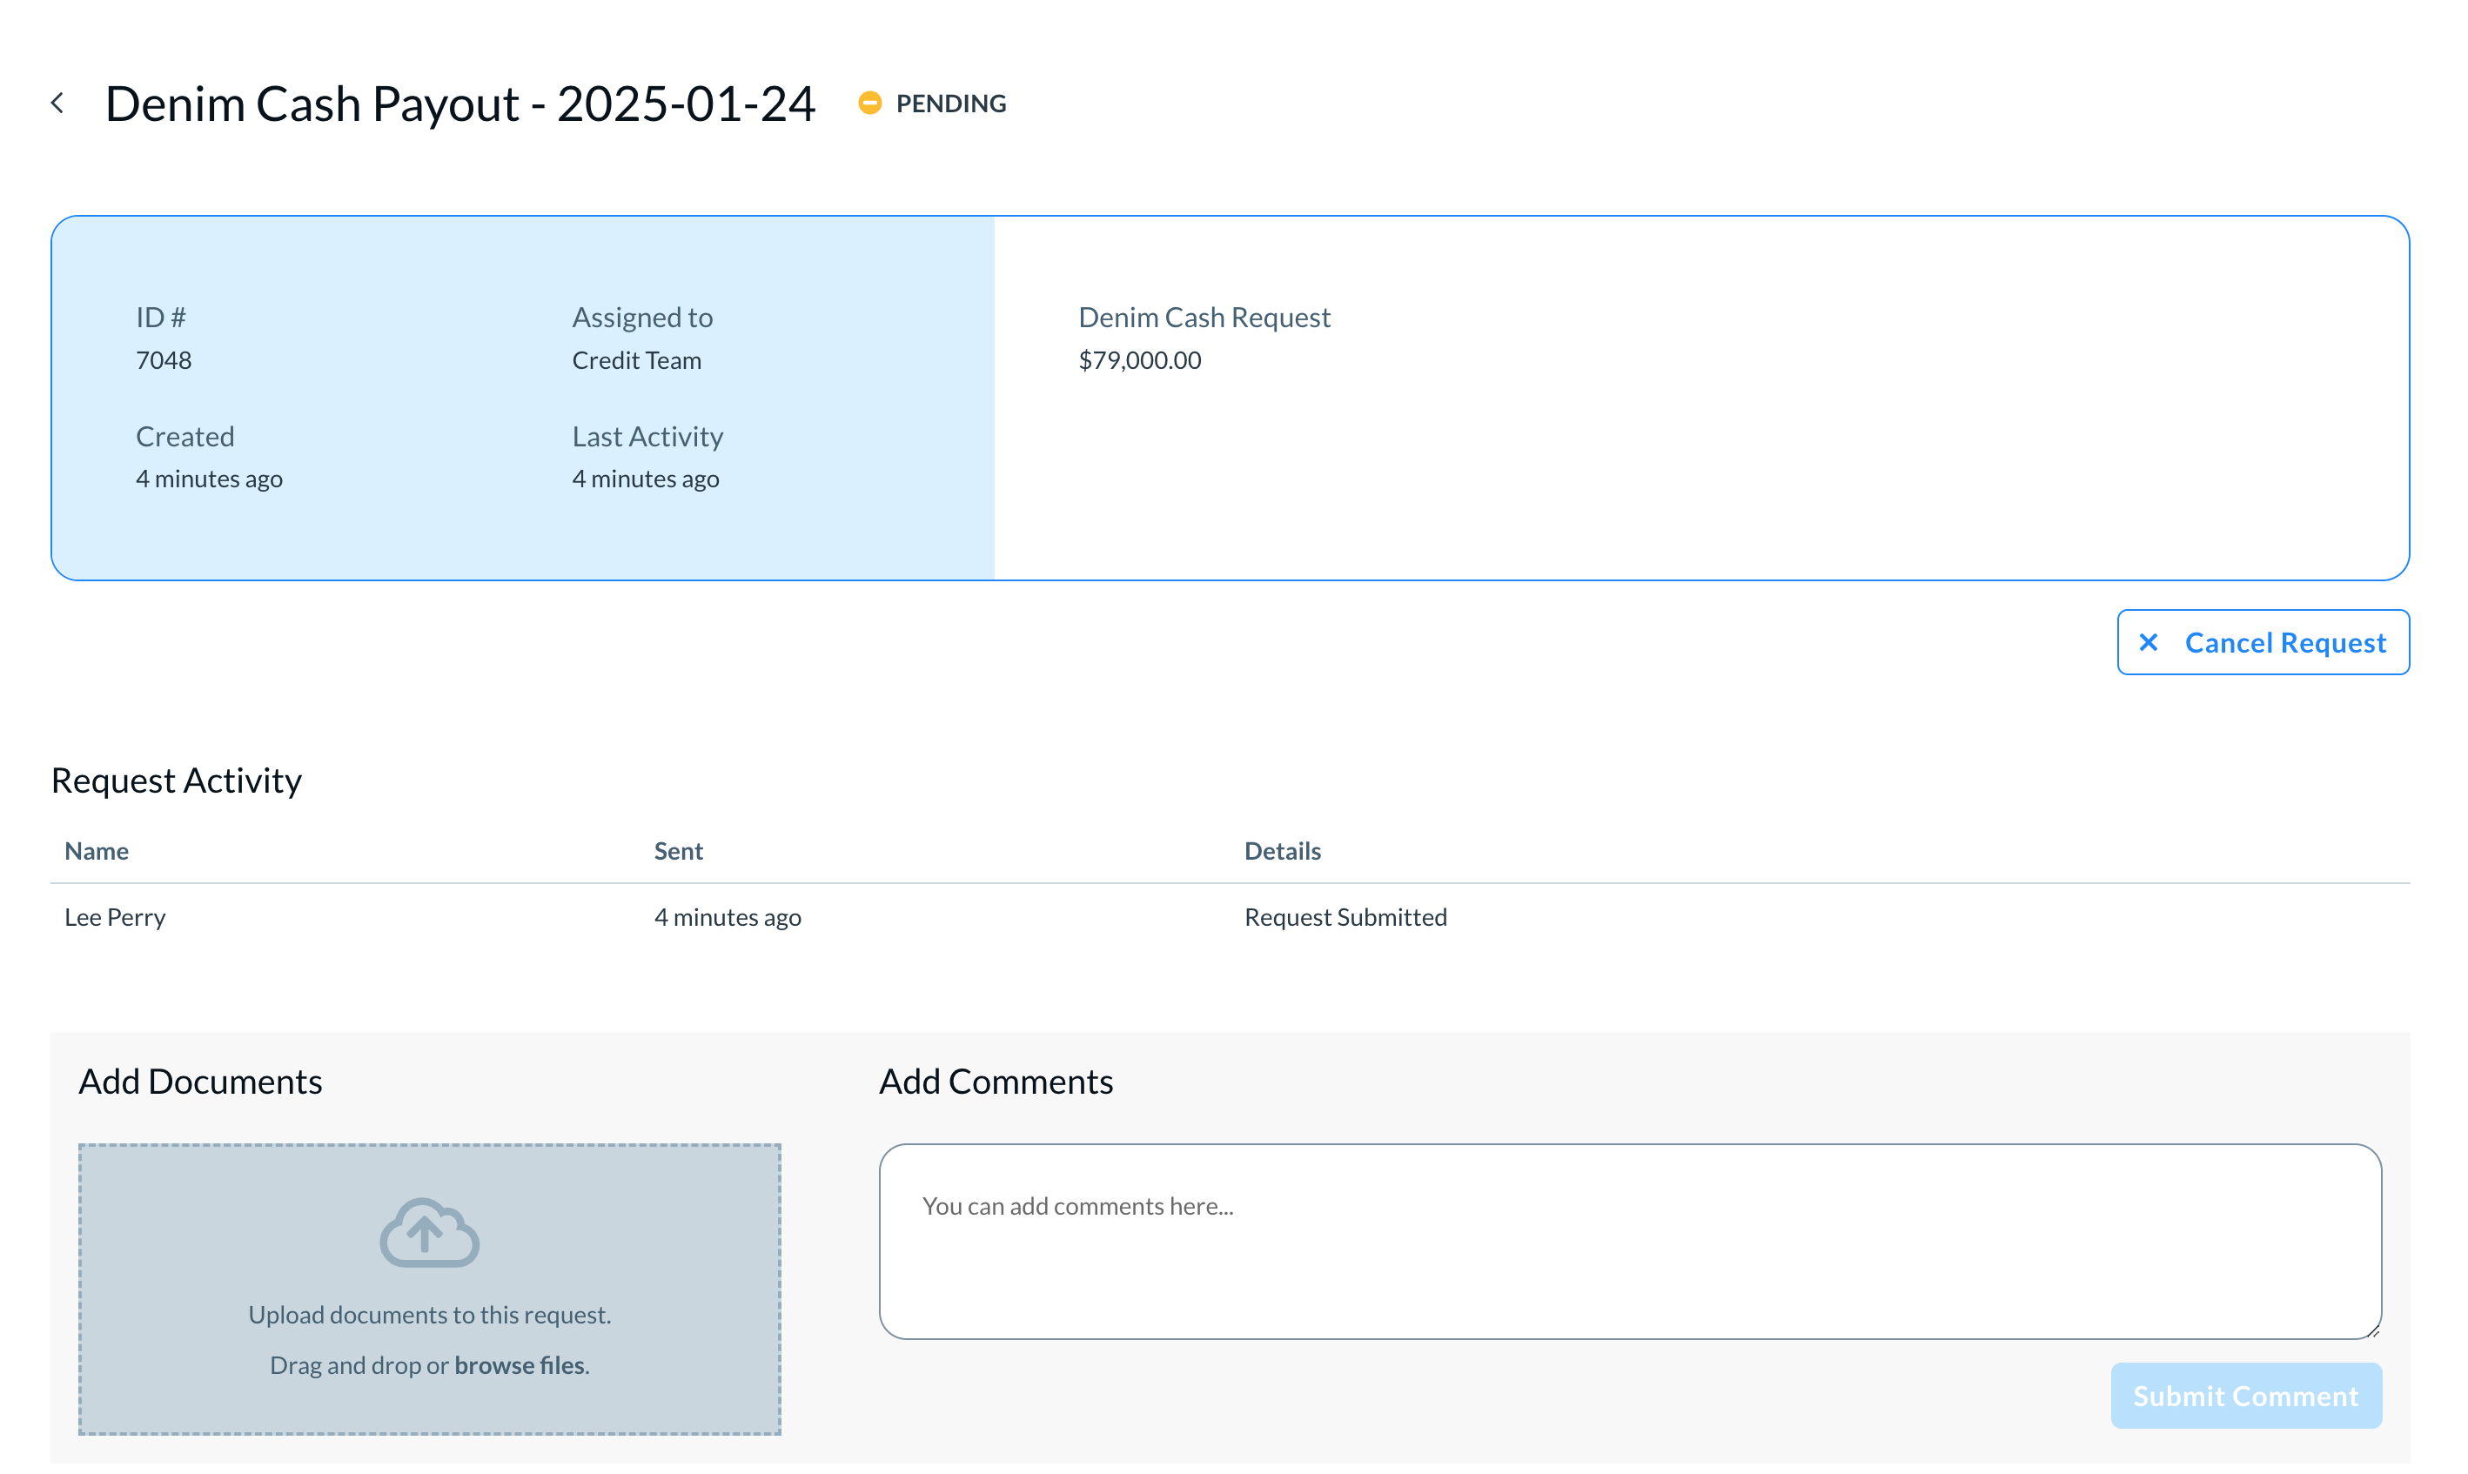
Task: Click the Request Submitted details cell
Action: click(x=1345, y=918)
